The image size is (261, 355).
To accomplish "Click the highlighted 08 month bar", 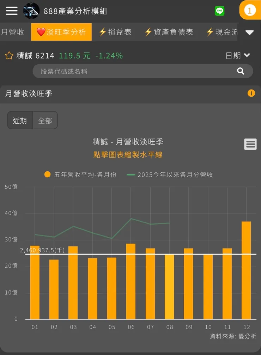I will tap(169, 287).
